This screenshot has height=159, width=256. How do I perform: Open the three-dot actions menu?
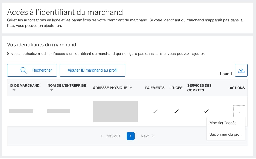click(x=239, y=111)
